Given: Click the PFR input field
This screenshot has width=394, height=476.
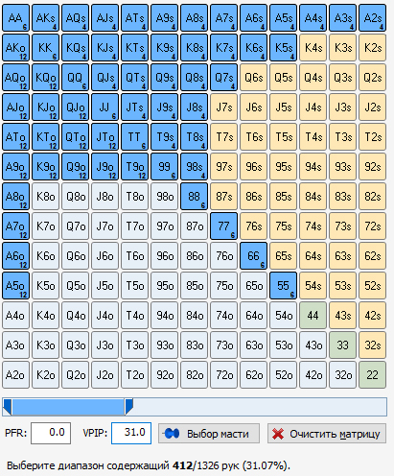Looking at the screenshot, I should tap(51, 433).
